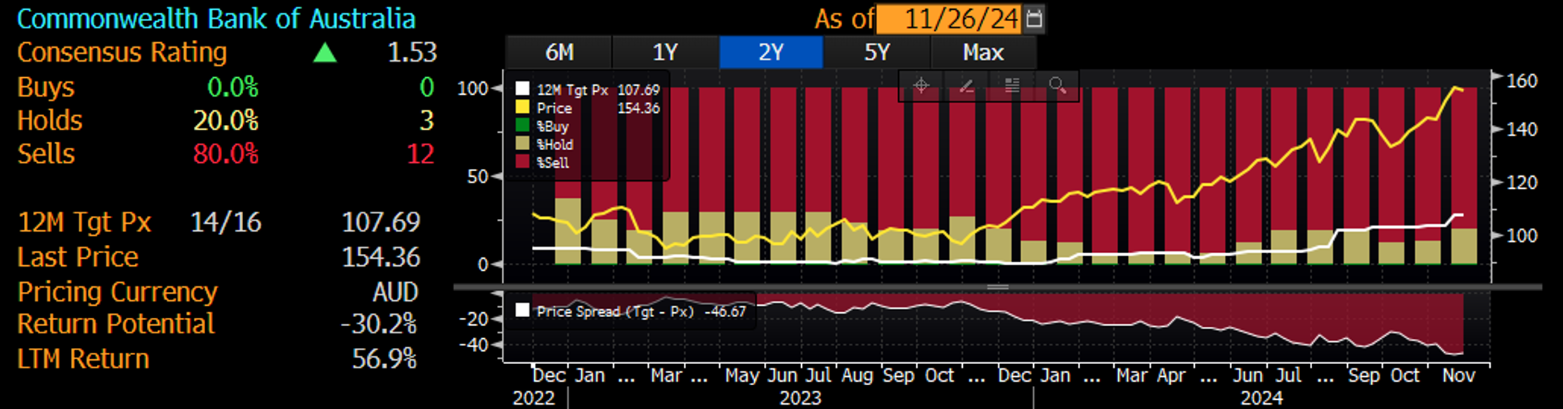Switch chart range to Max
This screenshot has height=409, width=1563.
point(983,53)
